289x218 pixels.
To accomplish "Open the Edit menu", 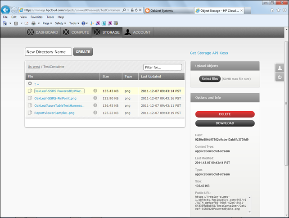I will point(14,17).
